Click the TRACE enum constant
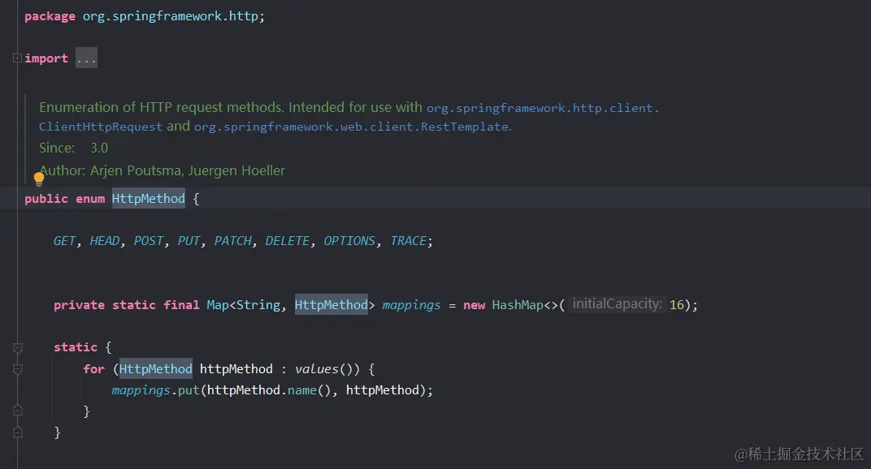This screenshot has width=871, height=469. click(408, 240)
